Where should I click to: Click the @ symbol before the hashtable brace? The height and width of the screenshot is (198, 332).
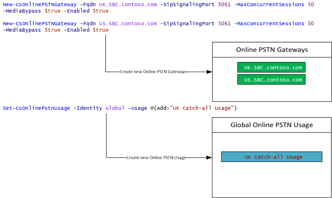[x=152, y=108]
